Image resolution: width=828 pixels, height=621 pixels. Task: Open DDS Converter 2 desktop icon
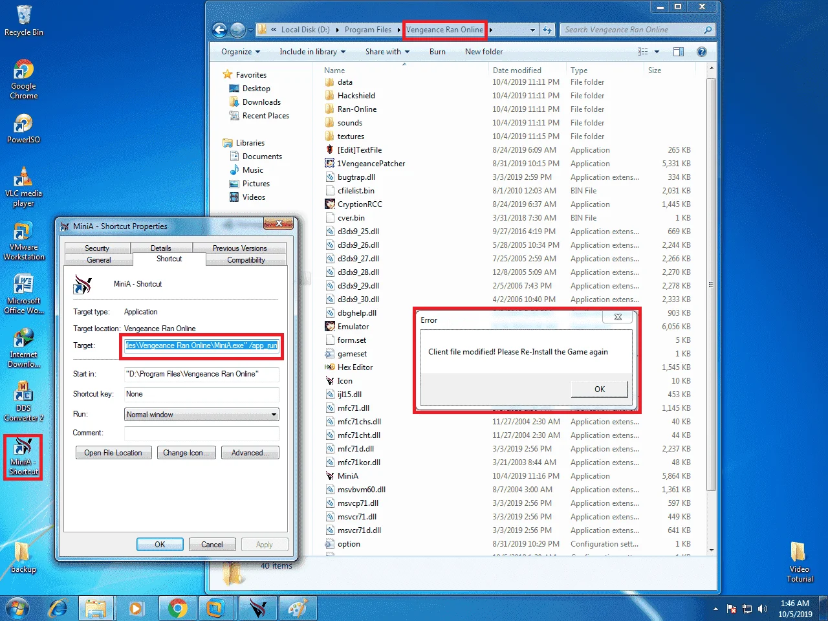(24, 402)
